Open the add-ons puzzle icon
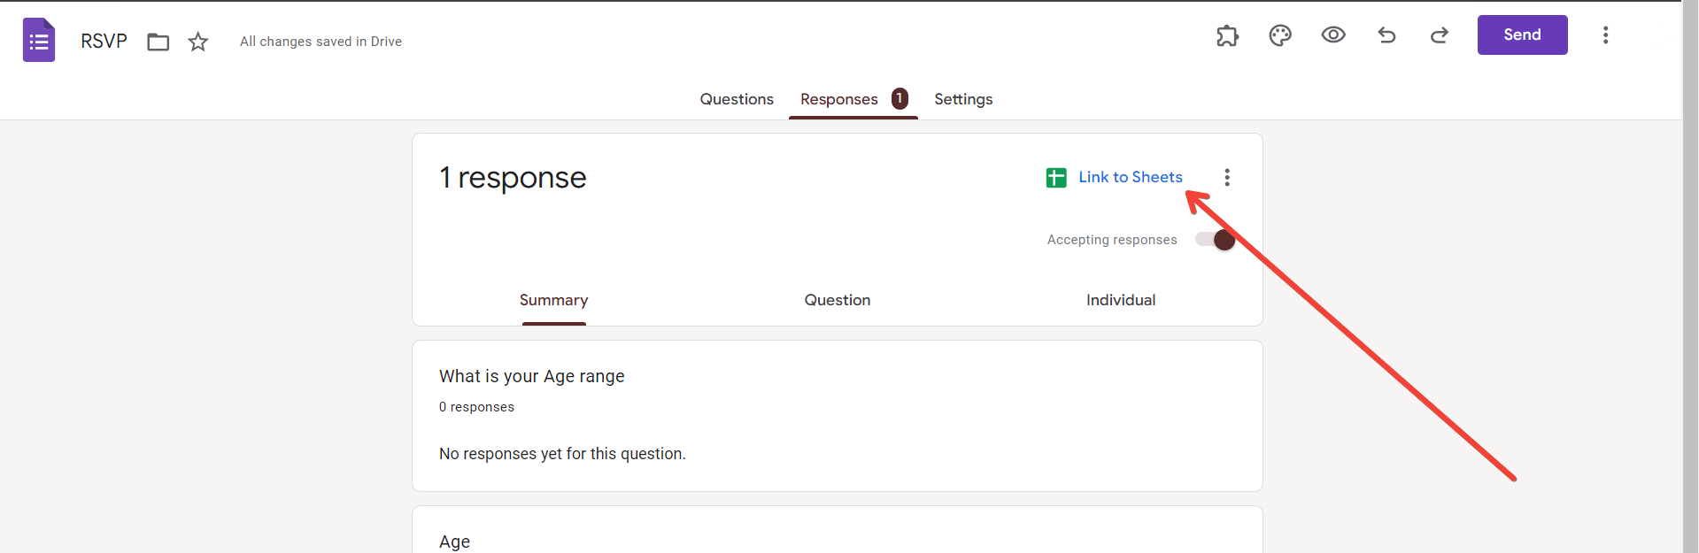 point(1227,35)
